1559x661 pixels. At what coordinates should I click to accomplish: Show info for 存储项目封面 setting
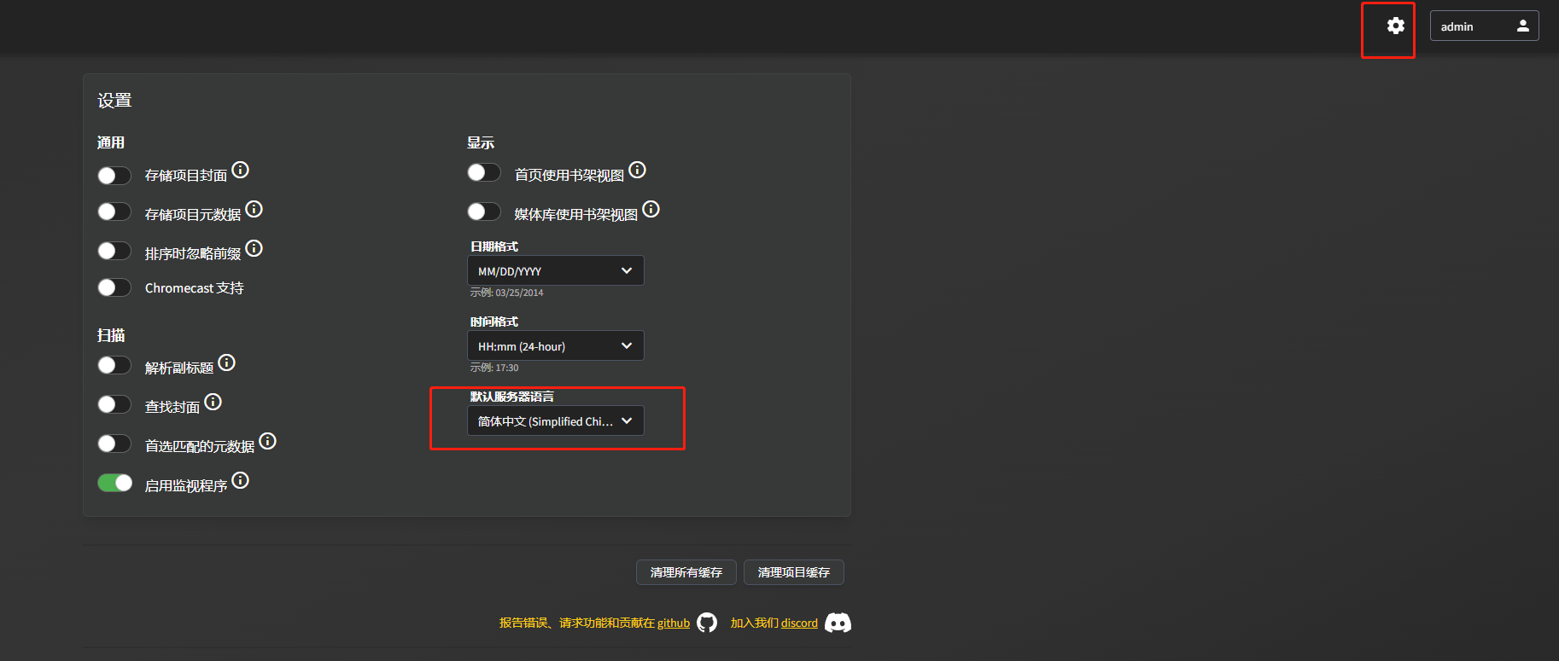pyautogui.click(x=241, y=170)
